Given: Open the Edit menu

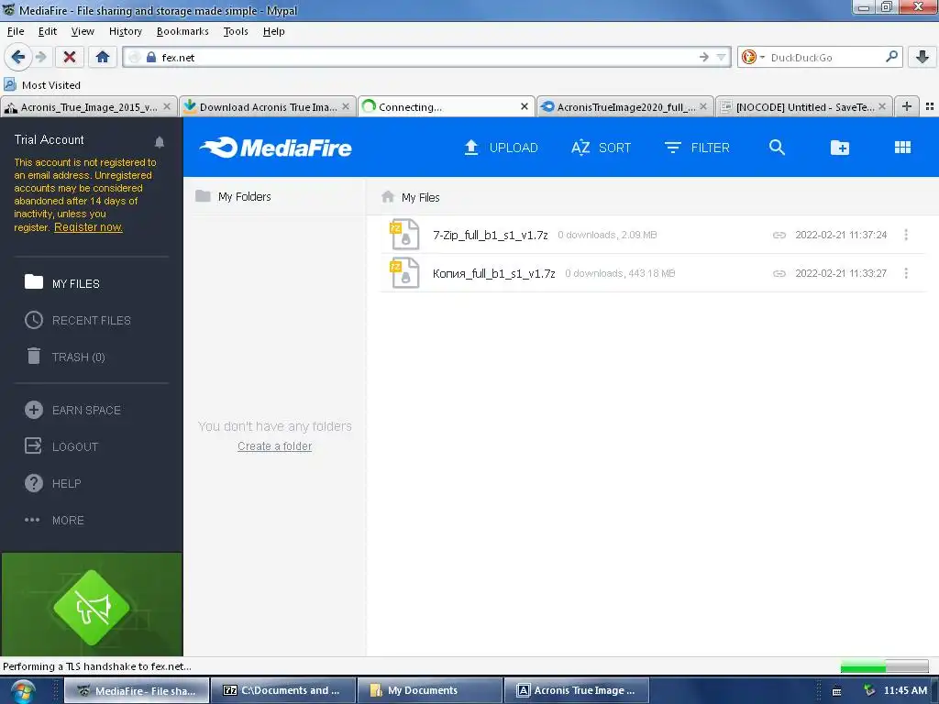Looking at the screenshot, I should pos(48,31).
